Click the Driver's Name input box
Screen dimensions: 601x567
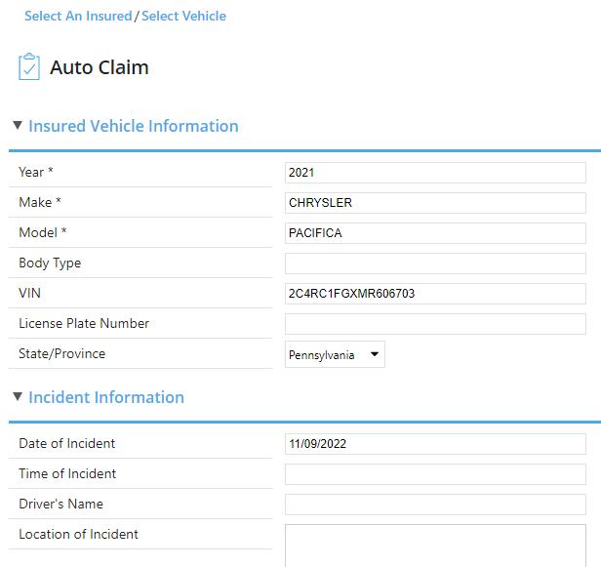tap(435, 505)
